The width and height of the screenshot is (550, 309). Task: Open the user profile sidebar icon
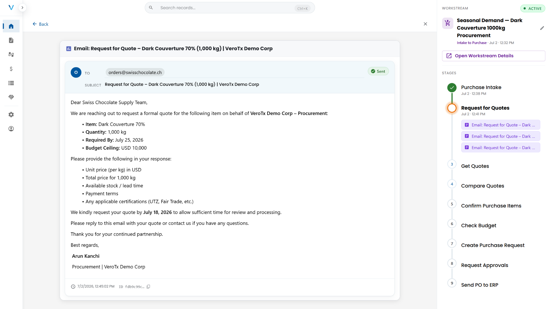[x=11, y=129]
